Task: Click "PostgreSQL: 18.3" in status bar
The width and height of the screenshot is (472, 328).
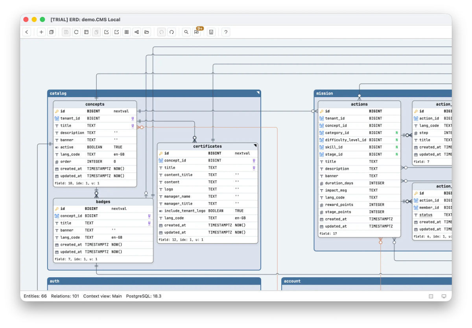Action: pos(144,296)
